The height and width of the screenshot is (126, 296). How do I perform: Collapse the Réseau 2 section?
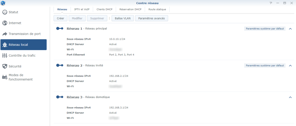click(x=290, y=66)
